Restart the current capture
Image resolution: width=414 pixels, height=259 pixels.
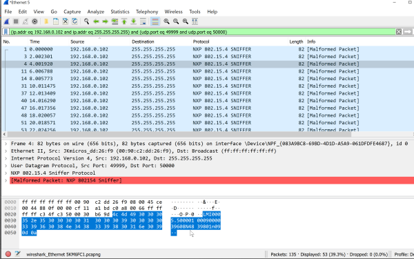(x=25, y=21)
